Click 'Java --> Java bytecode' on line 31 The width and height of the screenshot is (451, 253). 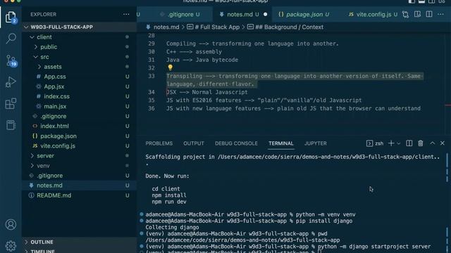[x=202, y=60]
